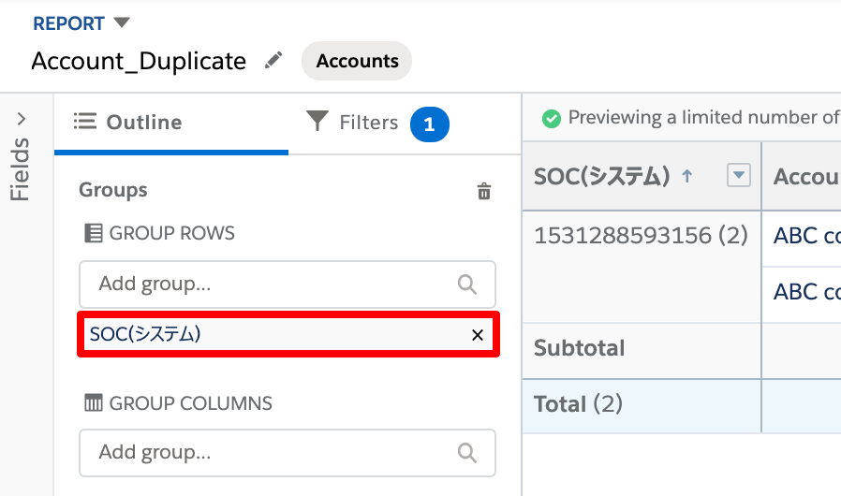Click the Add group field under Group Rows
The image size is (841, 496).
[x=288, y=284]
